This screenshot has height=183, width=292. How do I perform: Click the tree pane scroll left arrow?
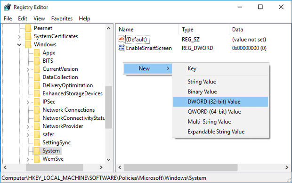(5, 167)
